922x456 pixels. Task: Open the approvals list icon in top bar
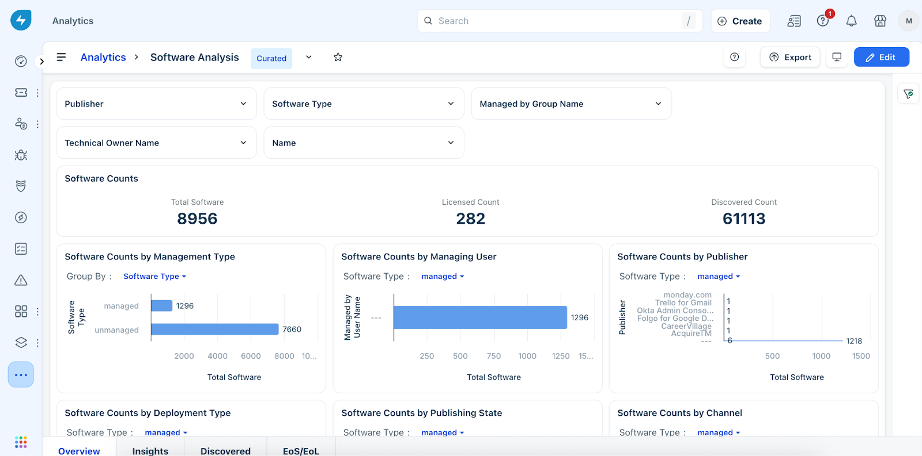coord(794,21)
